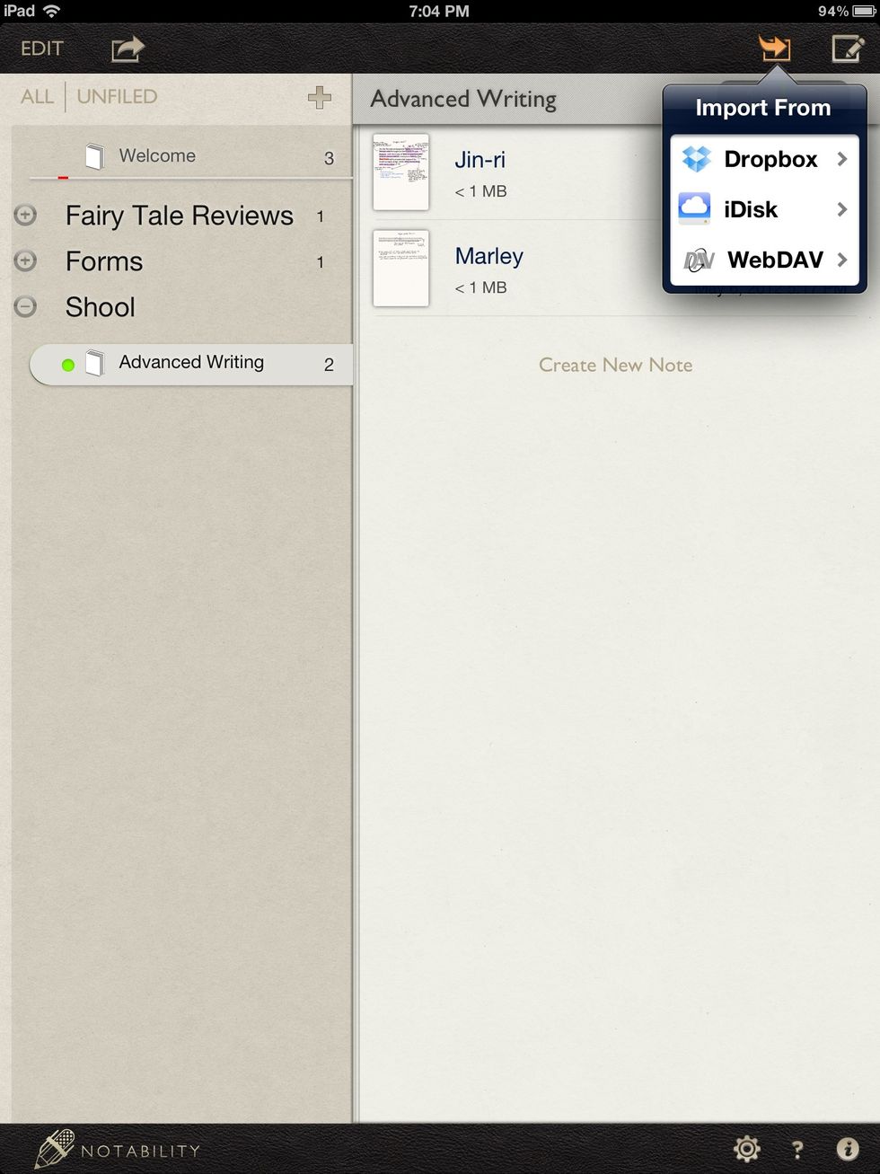The width and height of the screenshot is (880, 1174).
Task: Open the info icon
Action: [x=847, y=1148]
